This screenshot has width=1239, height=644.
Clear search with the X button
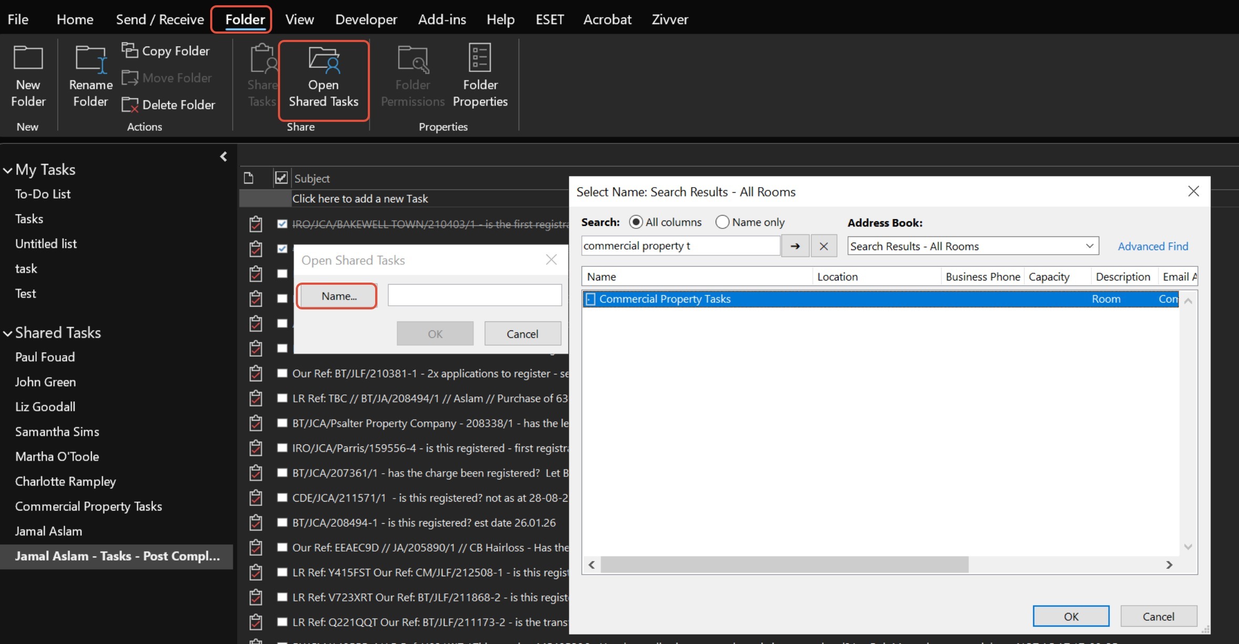click(x=823, y=246)
